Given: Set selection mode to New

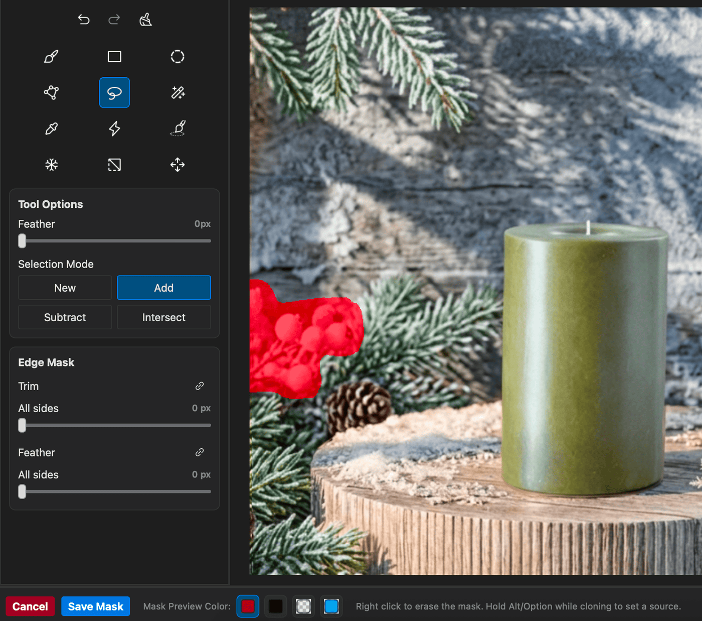Looking at the screenshot, I should pyautogui.click(x=65, y=288).
